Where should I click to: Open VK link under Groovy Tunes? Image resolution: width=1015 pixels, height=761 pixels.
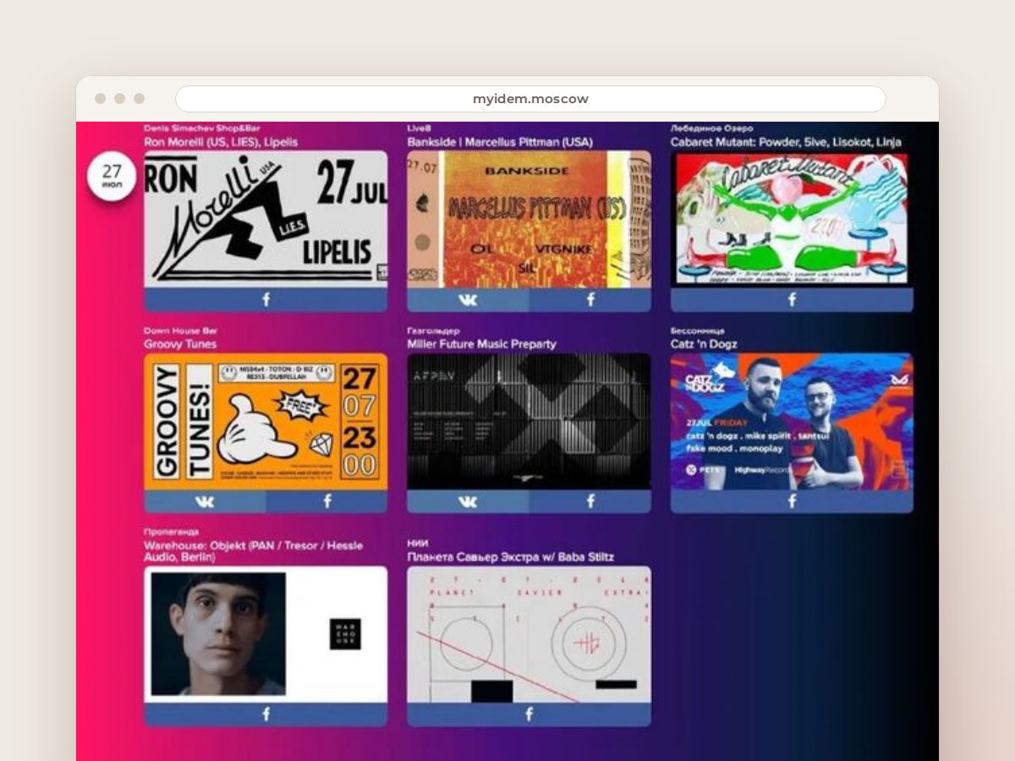[205, 501]
